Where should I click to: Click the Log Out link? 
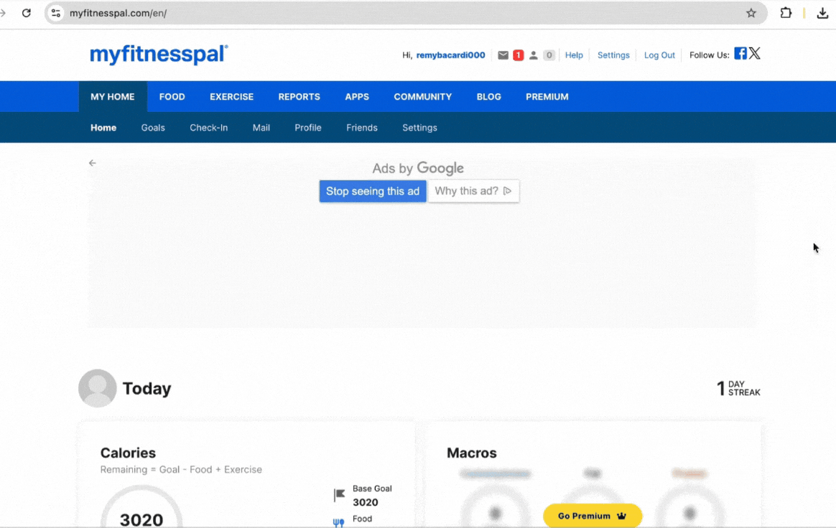pyautogui.click(x=659, y=55)
